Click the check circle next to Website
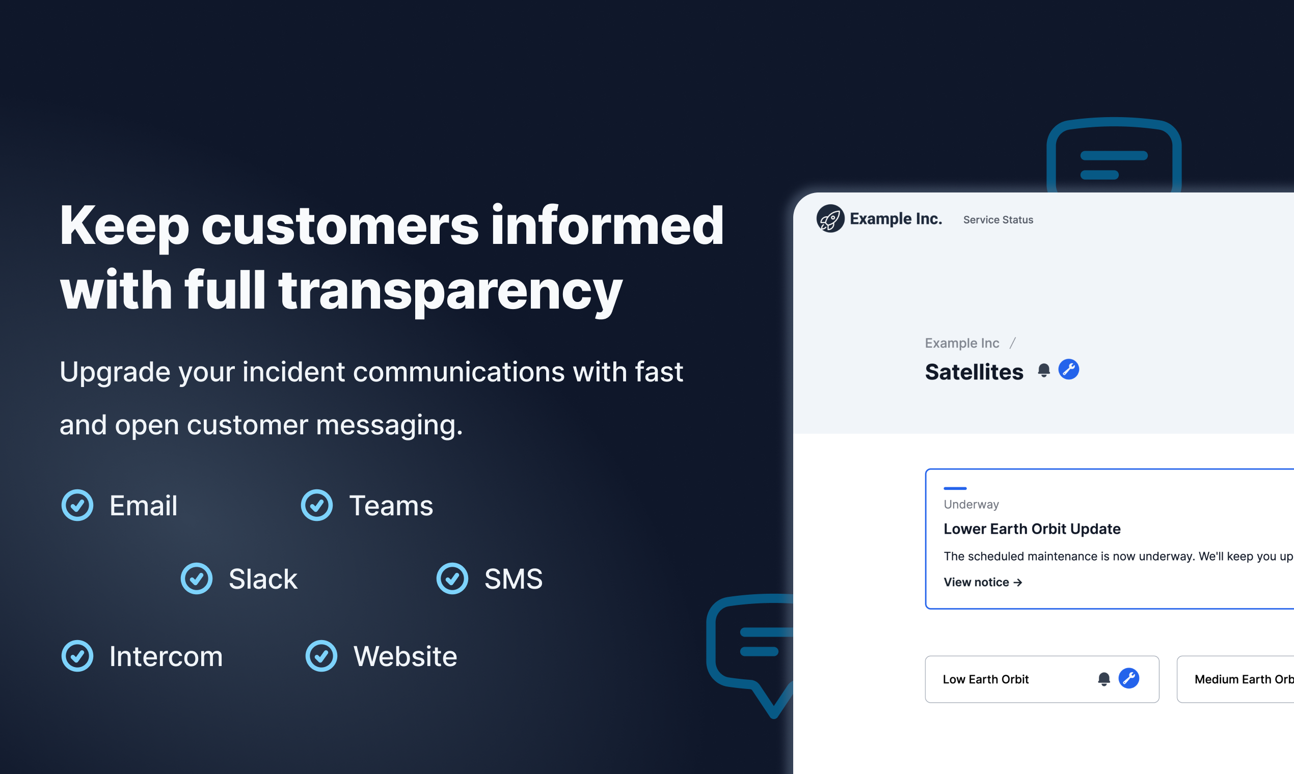The image size is (1294, 774). [321, 656]
